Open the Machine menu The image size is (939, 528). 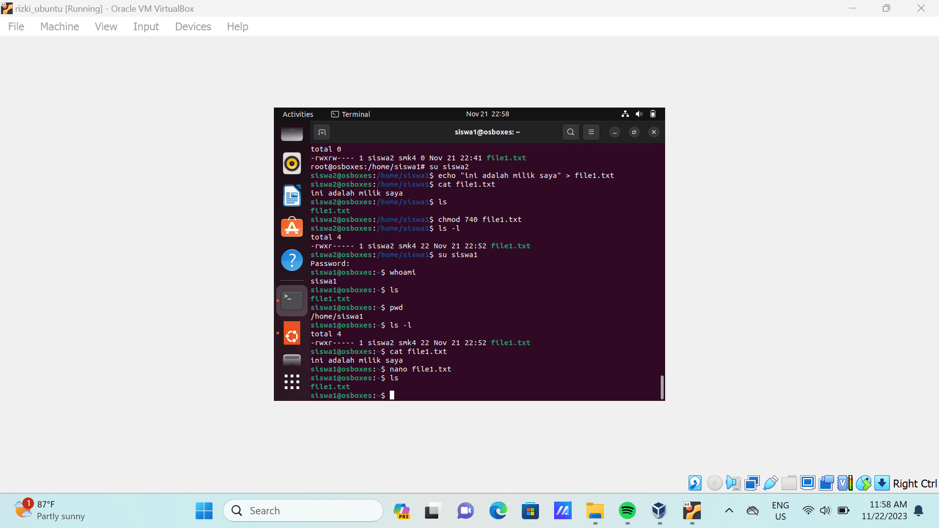point(60,26)
